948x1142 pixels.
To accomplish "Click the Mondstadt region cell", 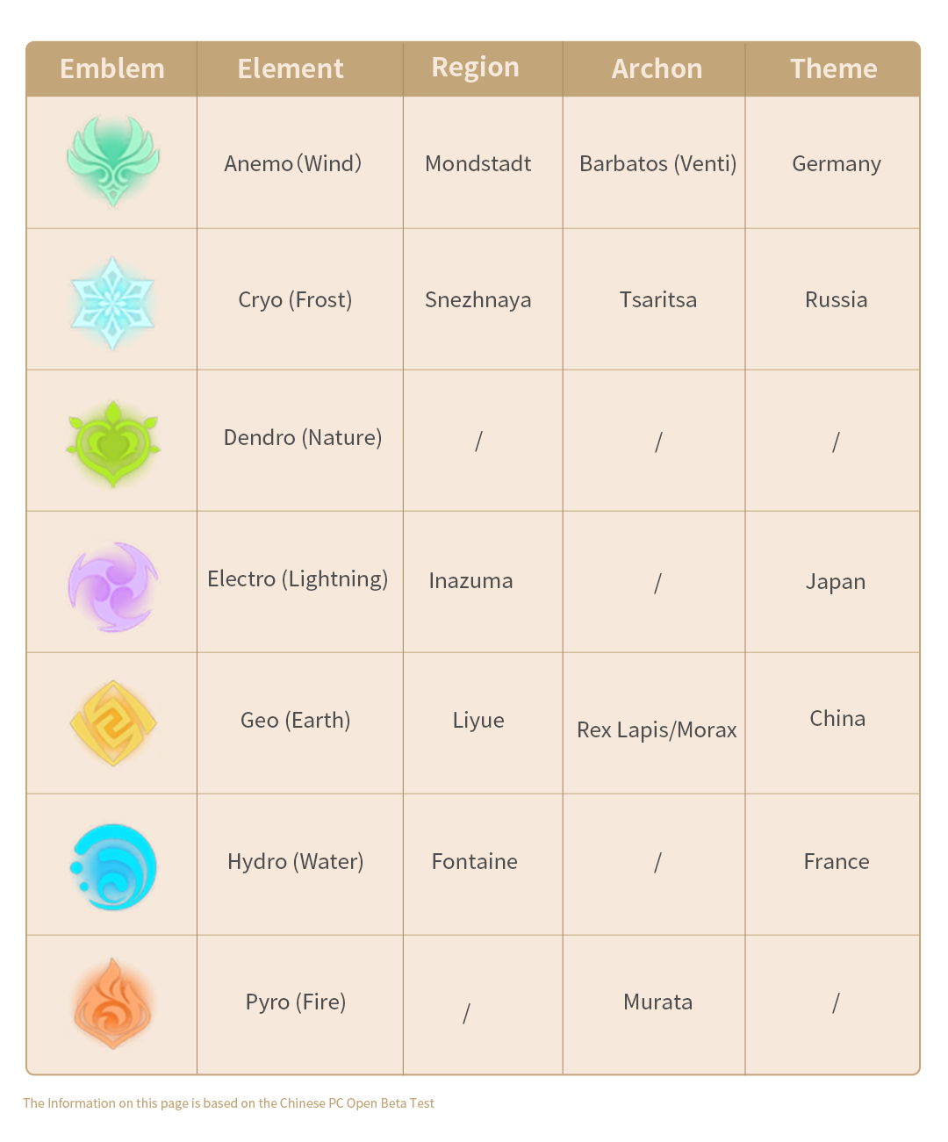I will click(478, 163).
